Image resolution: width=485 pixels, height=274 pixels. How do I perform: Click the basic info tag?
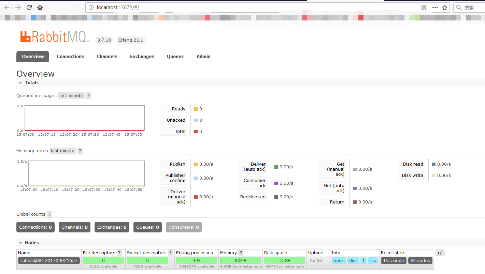[x=339, y=261]
